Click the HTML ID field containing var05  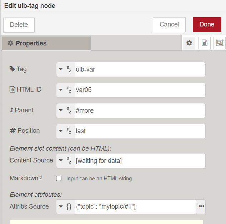[x=139, y=90]
